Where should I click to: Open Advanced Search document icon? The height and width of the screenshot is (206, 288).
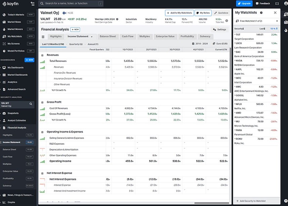point(4,90)
